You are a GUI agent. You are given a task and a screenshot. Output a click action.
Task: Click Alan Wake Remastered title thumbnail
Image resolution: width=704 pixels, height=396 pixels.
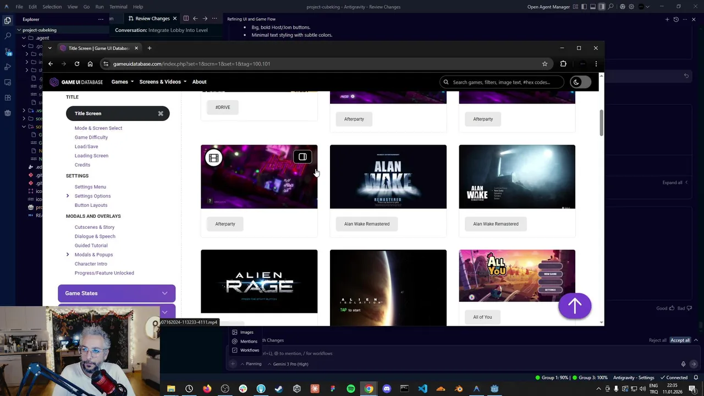tap(388, 177)
